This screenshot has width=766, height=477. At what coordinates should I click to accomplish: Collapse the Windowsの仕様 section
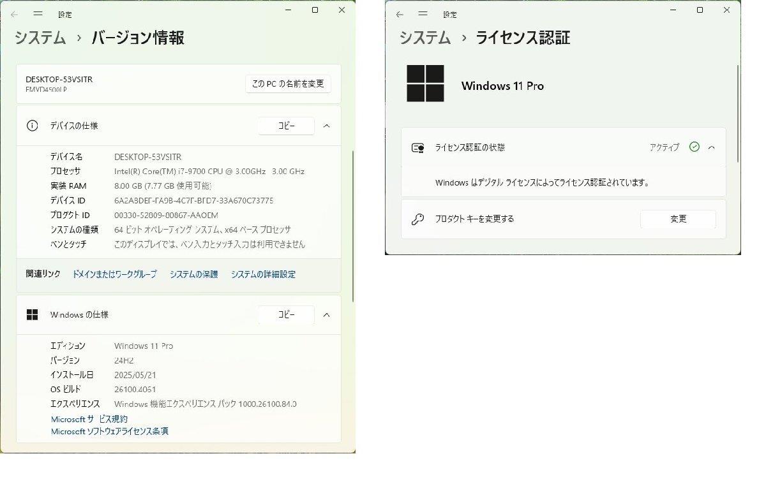click(326, 314)
